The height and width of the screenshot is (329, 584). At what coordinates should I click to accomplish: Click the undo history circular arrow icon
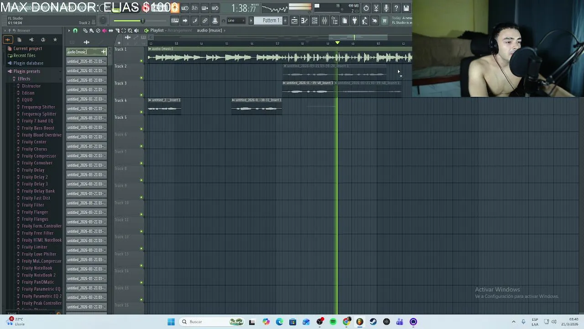[x=366, y=8]
